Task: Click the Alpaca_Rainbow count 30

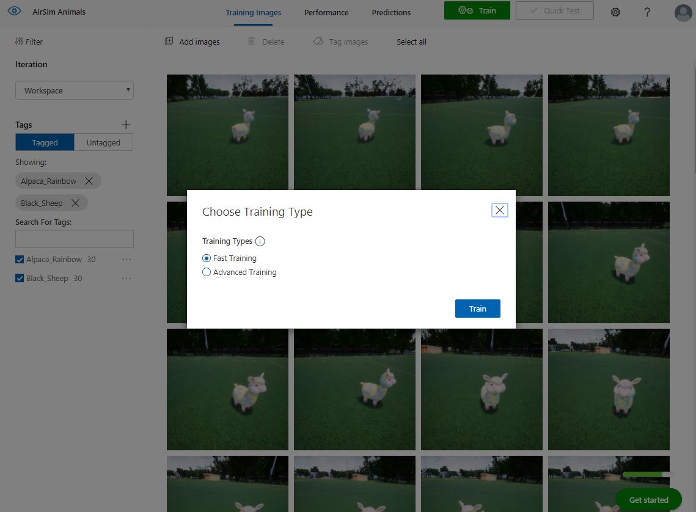Action: click(x=92, y=260)
